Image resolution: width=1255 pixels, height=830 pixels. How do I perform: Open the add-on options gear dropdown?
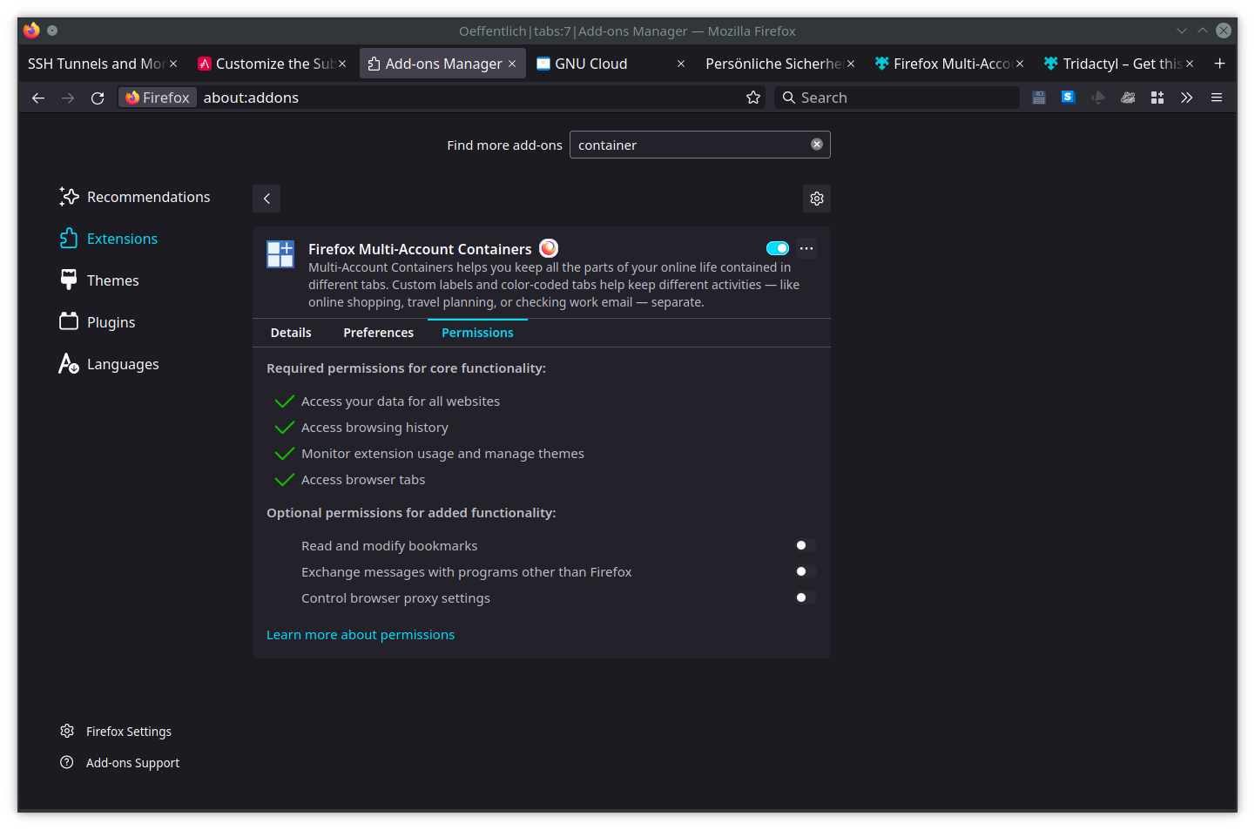(816, 198)
